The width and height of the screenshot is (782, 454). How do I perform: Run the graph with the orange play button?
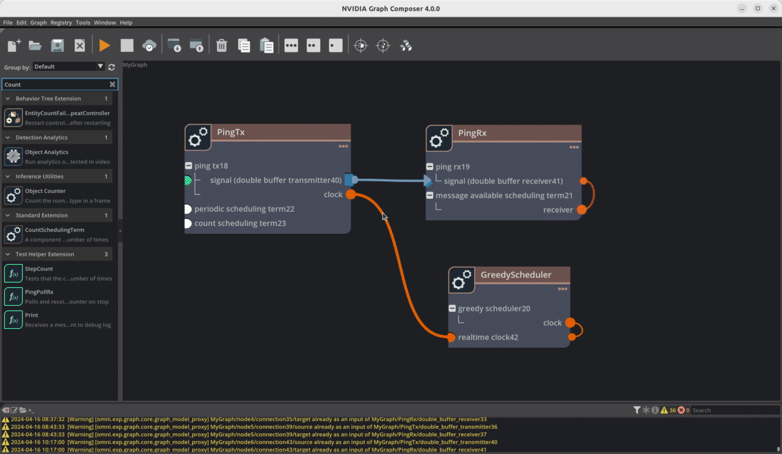pyautogui.click(x=104, y=45)
